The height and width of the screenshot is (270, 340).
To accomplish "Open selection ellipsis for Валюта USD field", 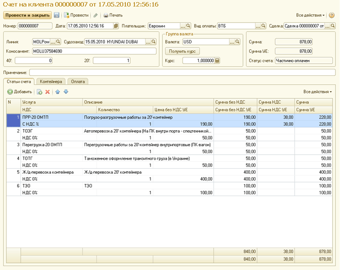I will coord(232,42).
